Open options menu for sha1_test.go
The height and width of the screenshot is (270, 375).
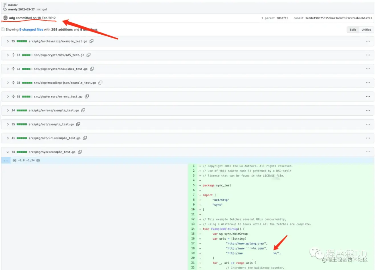tap(368, 69)
